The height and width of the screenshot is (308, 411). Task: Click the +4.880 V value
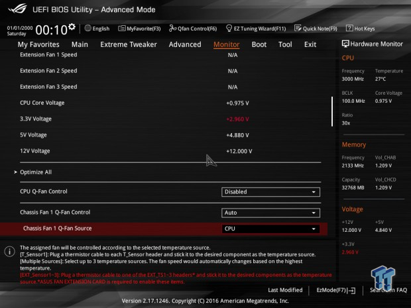237,135
